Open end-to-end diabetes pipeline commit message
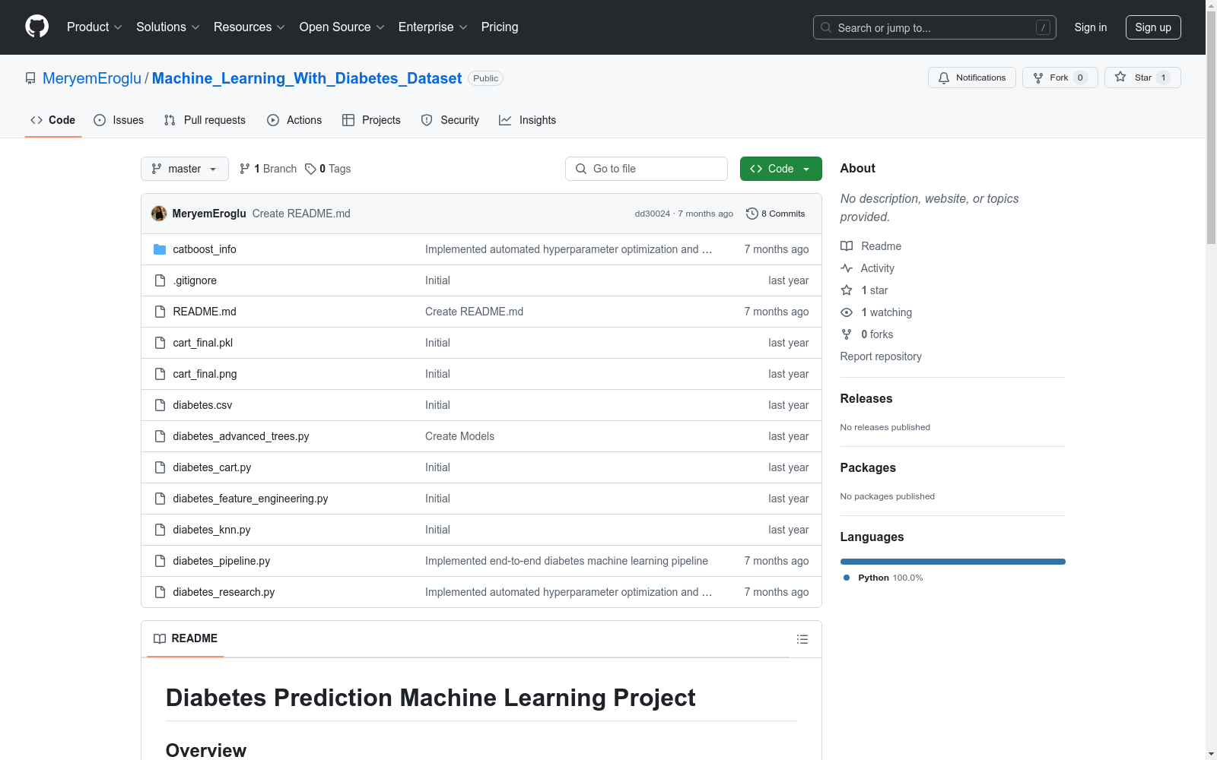 (x=567, y=561)
